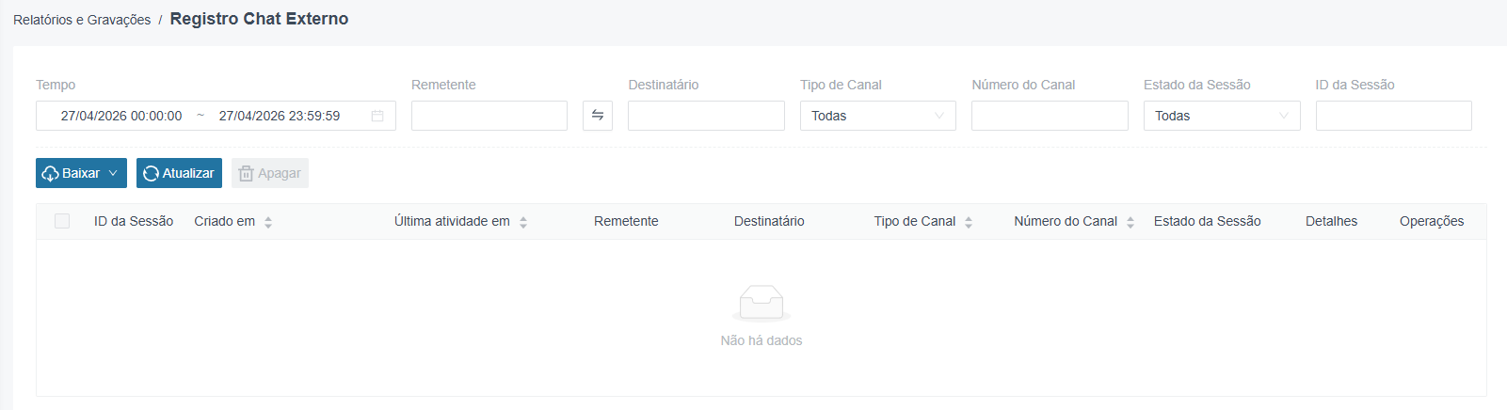The image size is (1507, 410).
Task: Click the Destinatário input field
Action: [706, 116]
